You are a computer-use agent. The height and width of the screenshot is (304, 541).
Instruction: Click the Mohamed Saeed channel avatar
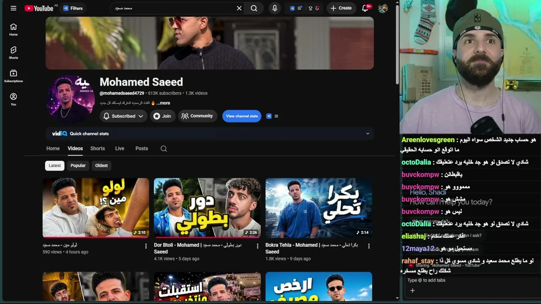(70, 100)
